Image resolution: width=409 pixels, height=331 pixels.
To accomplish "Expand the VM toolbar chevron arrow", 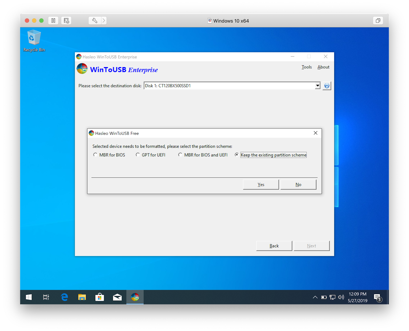I will click(104, 20).
